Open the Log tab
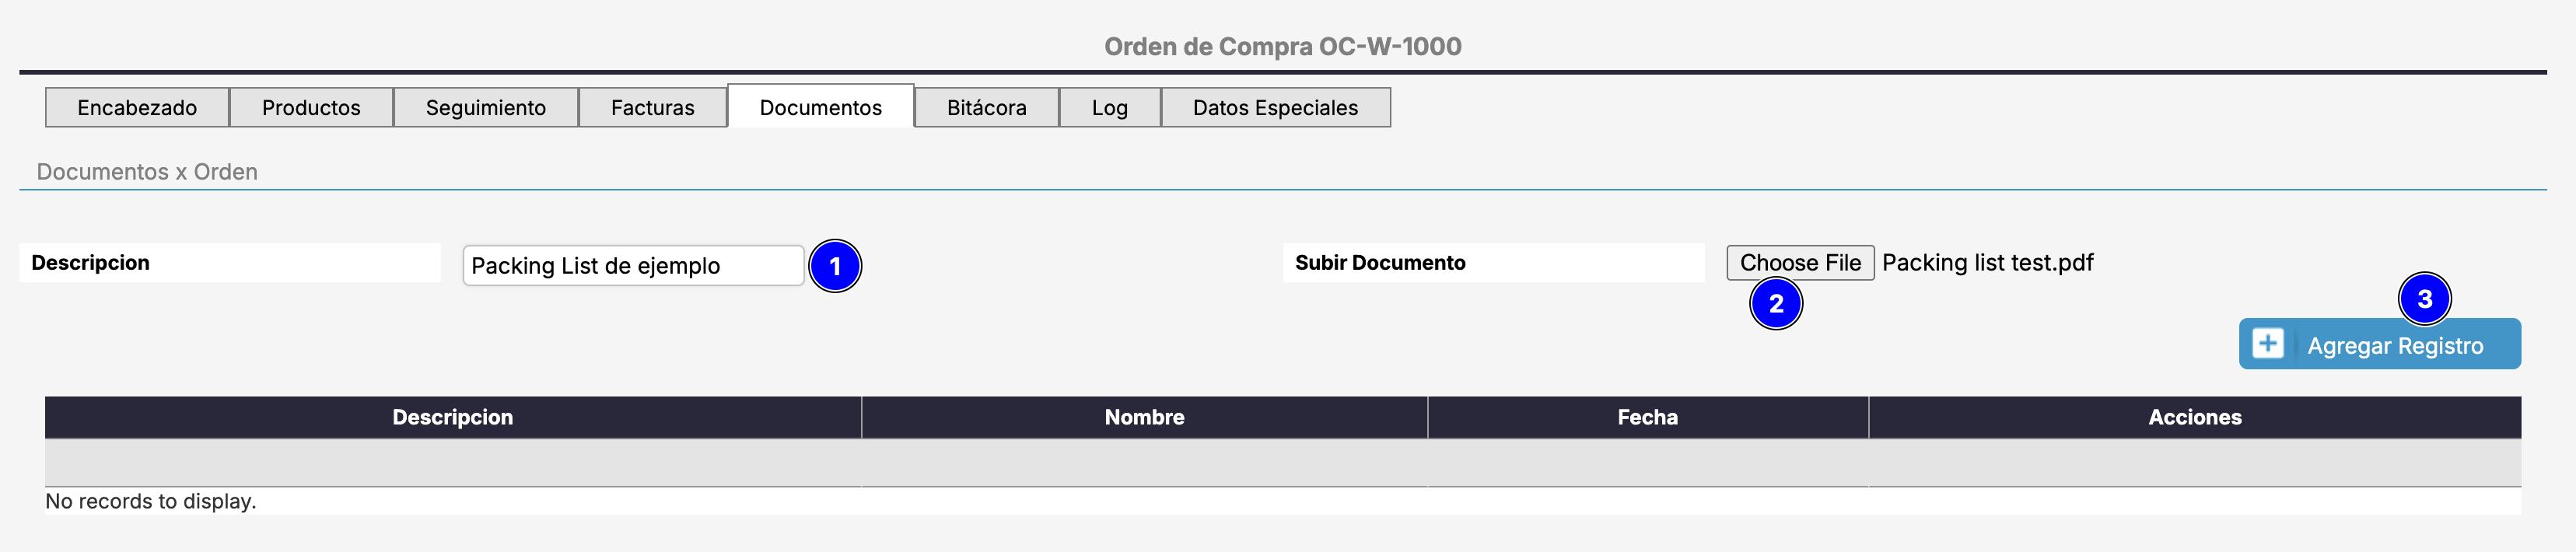Image resolution: width=2576 pixels, height=552 pixels. pyautogui.click(x=1109, y=108)
